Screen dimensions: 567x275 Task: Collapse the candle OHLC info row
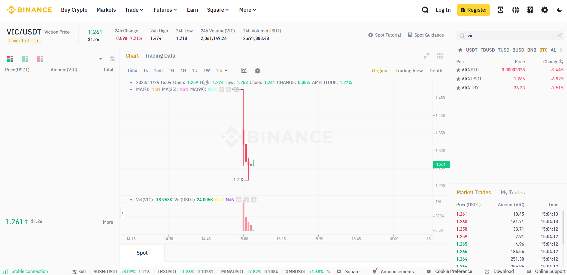coord(131,82)
